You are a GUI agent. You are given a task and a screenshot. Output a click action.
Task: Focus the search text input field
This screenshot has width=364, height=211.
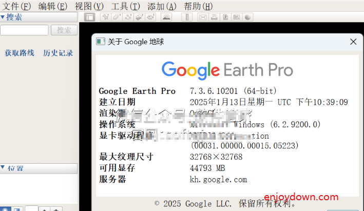click(x=24, y=30)
